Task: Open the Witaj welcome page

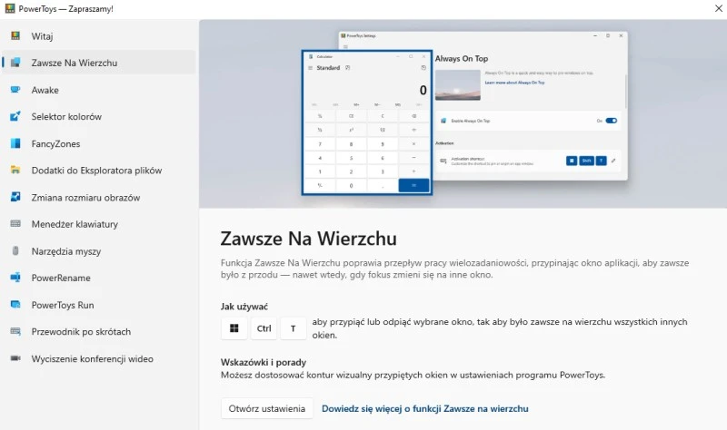Action: (99, 35)
